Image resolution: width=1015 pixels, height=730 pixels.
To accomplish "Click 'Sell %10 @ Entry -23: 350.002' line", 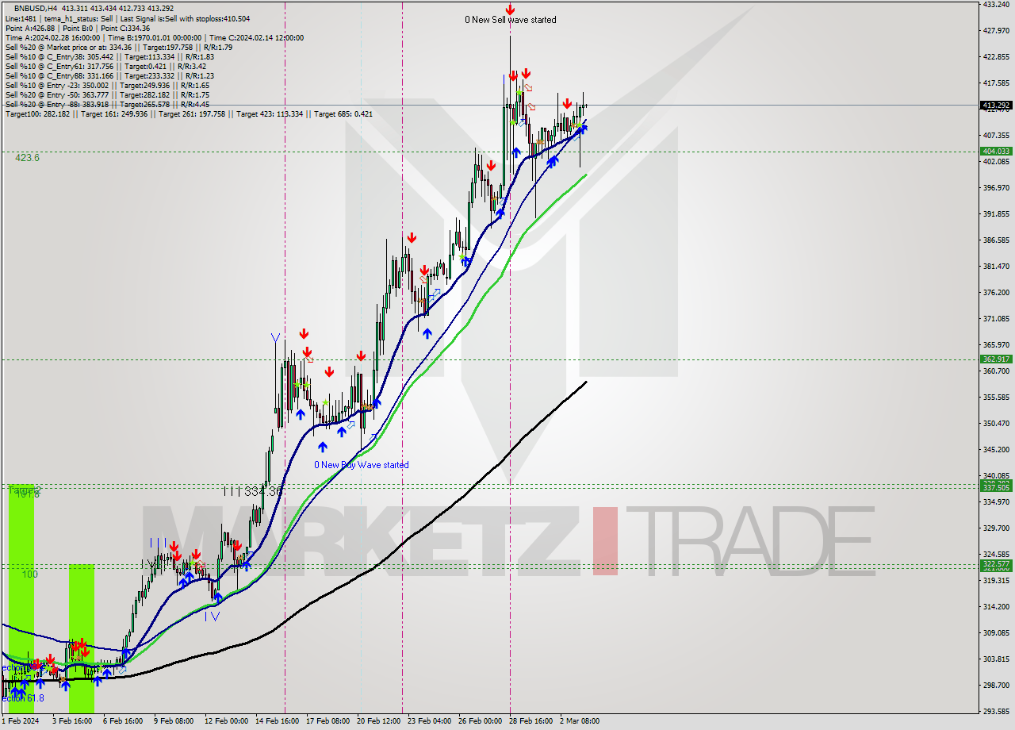I will pos(107,85).
